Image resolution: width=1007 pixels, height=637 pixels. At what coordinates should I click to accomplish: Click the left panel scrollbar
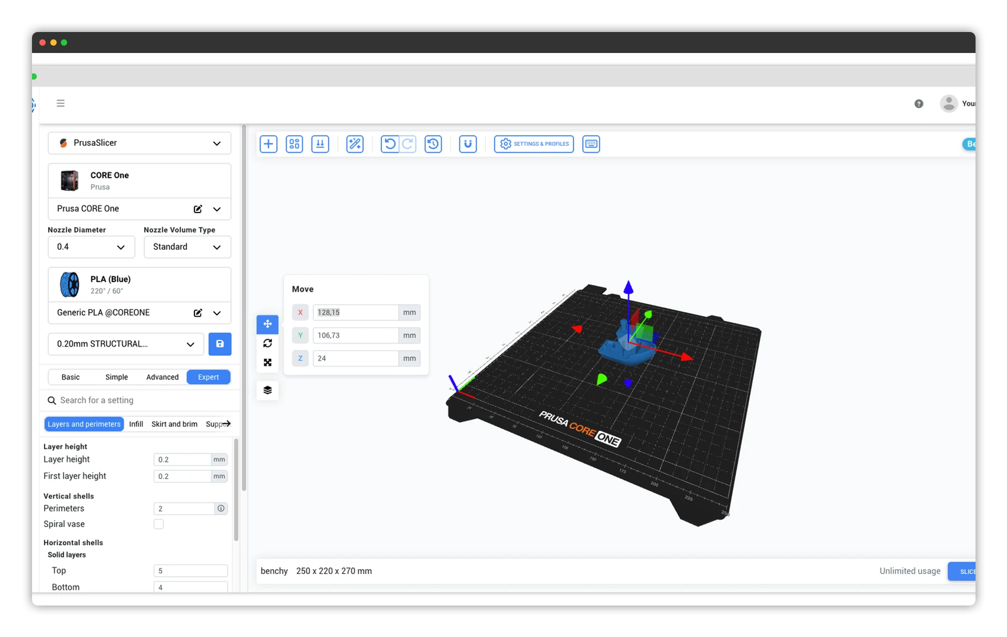[x=244, y=307]
